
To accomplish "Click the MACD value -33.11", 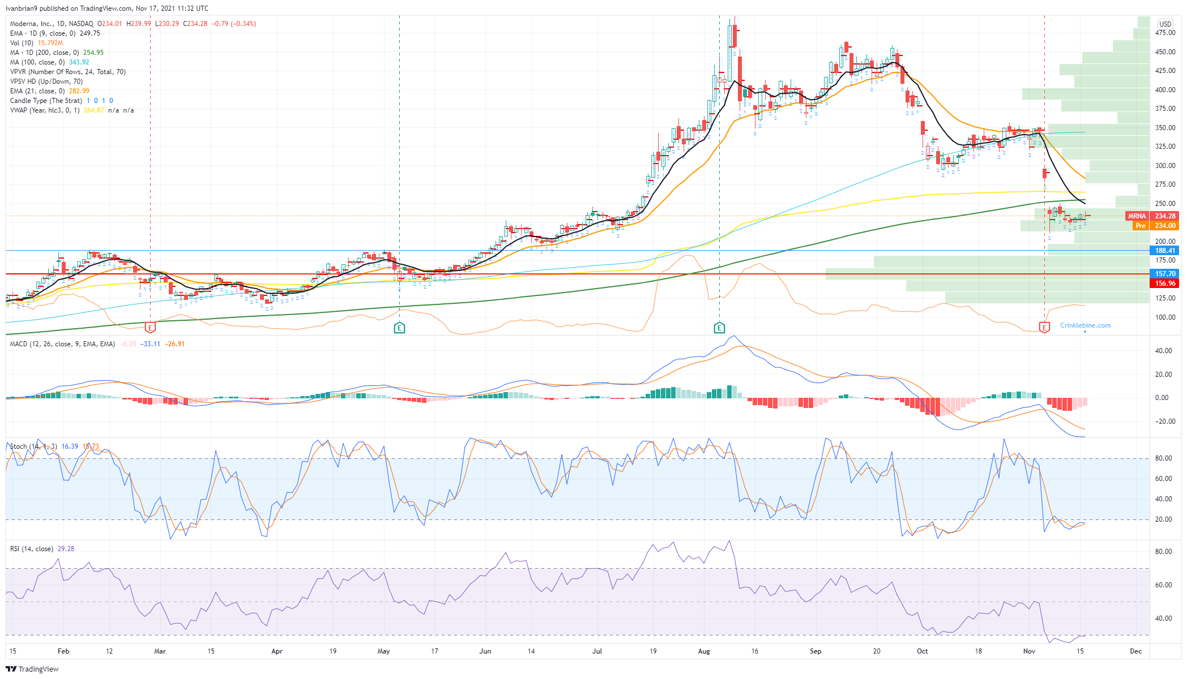I will coord(151,344).
